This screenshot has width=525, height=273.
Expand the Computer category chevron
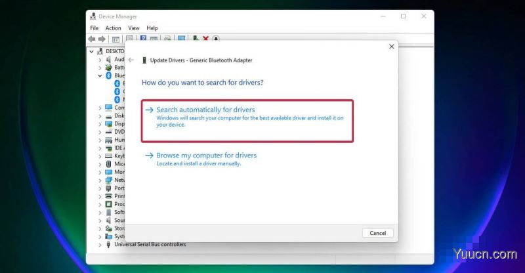[100, 108]
